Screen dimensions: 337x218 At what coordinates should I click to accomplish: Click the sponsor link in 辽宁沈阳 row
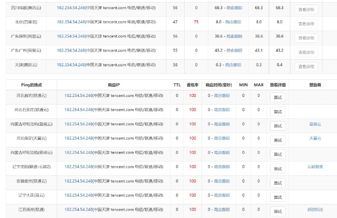tap(315, 167)
